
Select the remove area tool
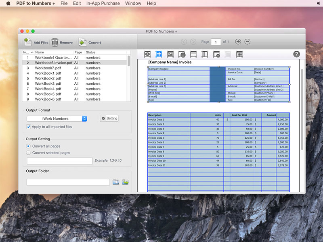(x=182, y=54)
